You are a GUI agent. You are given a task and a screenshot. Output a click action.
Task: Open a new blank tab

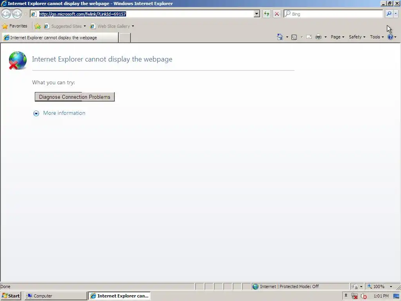(x=125, y=38)
